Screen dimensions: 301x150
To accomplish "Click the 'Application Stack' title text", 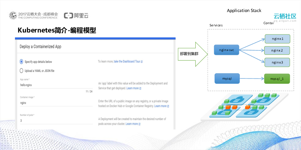I will [x=244, y=11].
